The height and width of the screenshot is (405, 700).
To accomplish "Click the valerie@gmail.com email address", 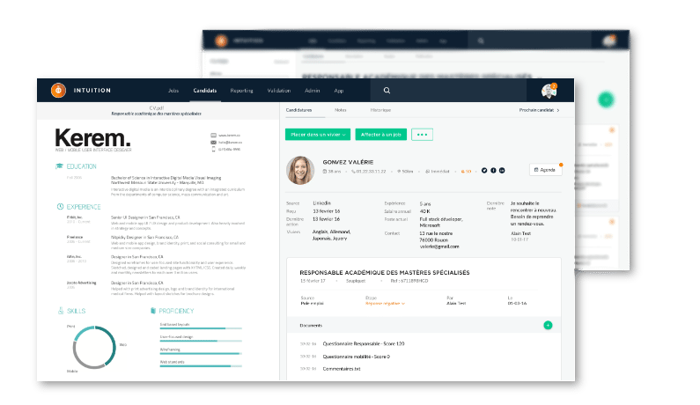I will point(439,247).
